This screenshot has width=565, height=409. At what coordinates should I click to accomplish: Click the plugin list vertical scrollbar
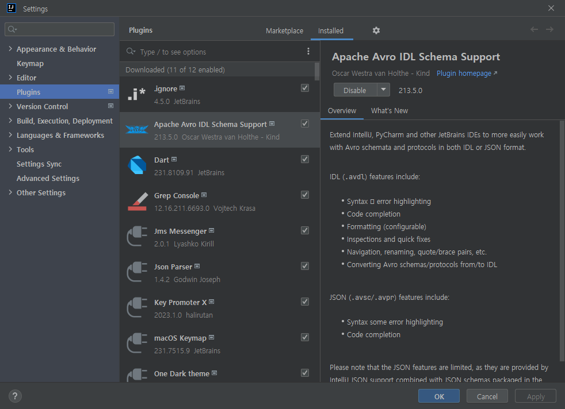[317, 72]
